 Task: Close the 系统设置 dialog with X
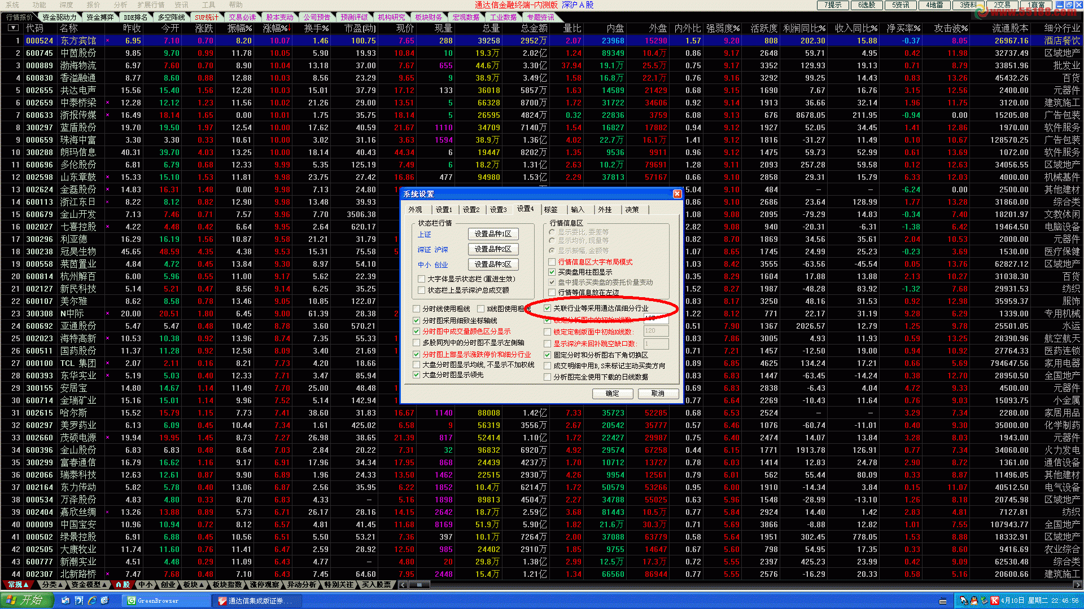click(x=677, y=194)
